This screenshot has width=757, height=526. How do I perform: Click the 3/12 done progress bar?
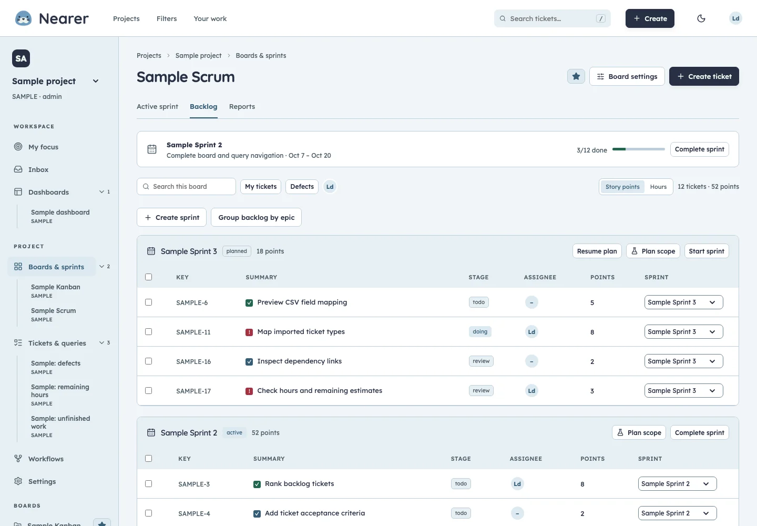pos(639,149)
